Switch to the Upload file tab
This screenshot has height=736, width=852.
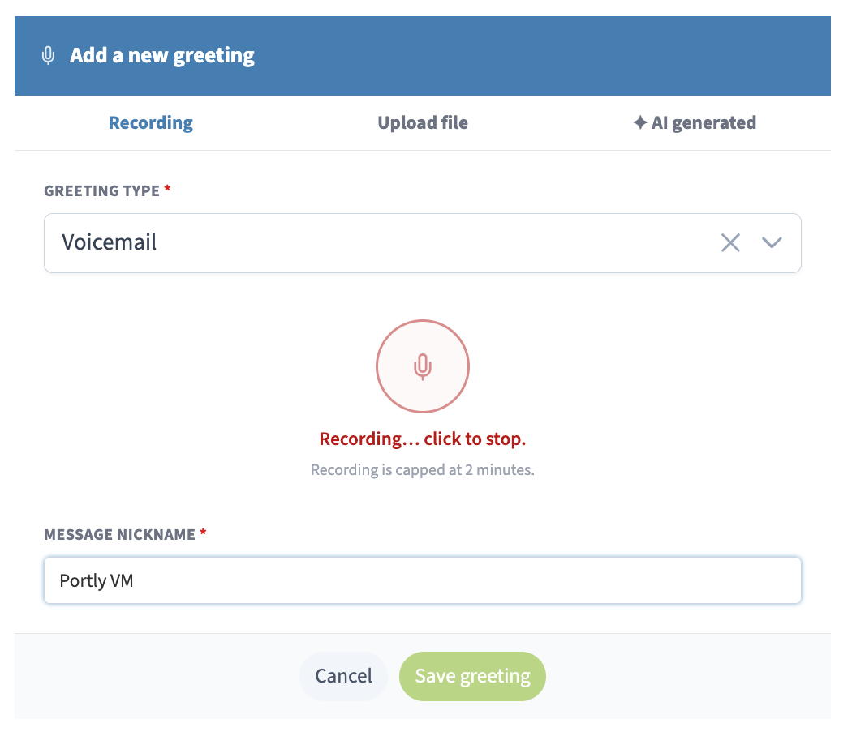click(422, 122)
